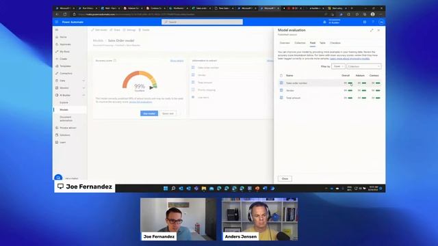The width and height of the screenshot is (438, 246).
Task: Click the Quick test button
Action: (168, 113)
